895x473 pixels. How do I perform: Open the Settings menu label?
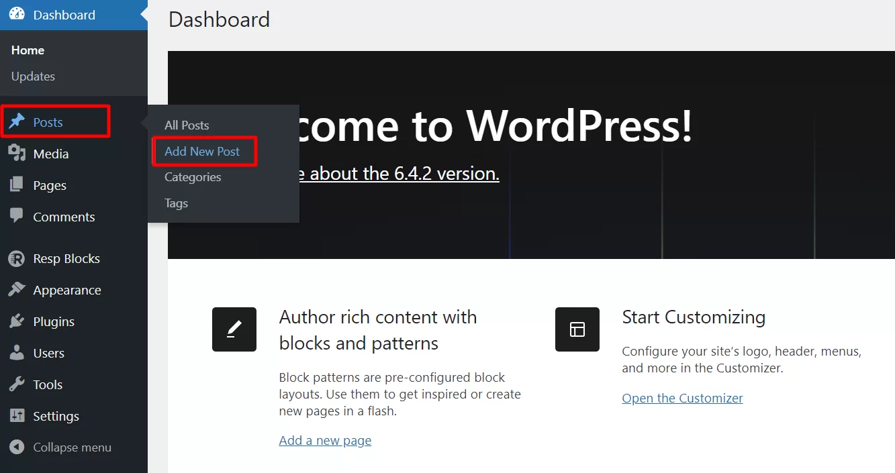tap(56, 416)
